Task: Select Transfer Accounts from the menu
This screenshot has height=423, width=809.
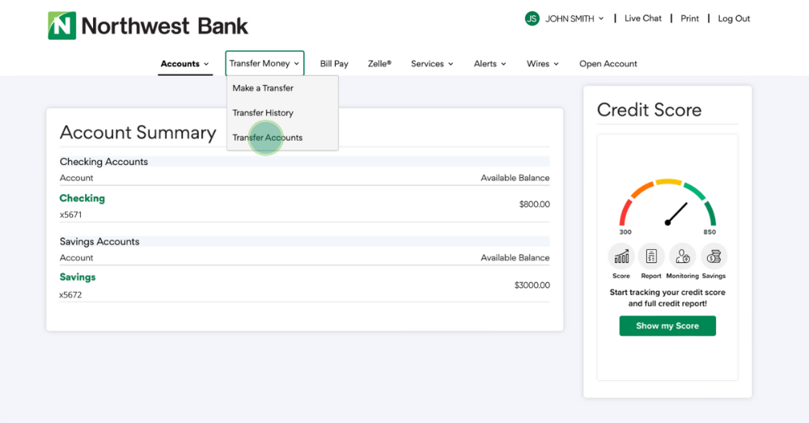Action: click(x=267, y=137)
